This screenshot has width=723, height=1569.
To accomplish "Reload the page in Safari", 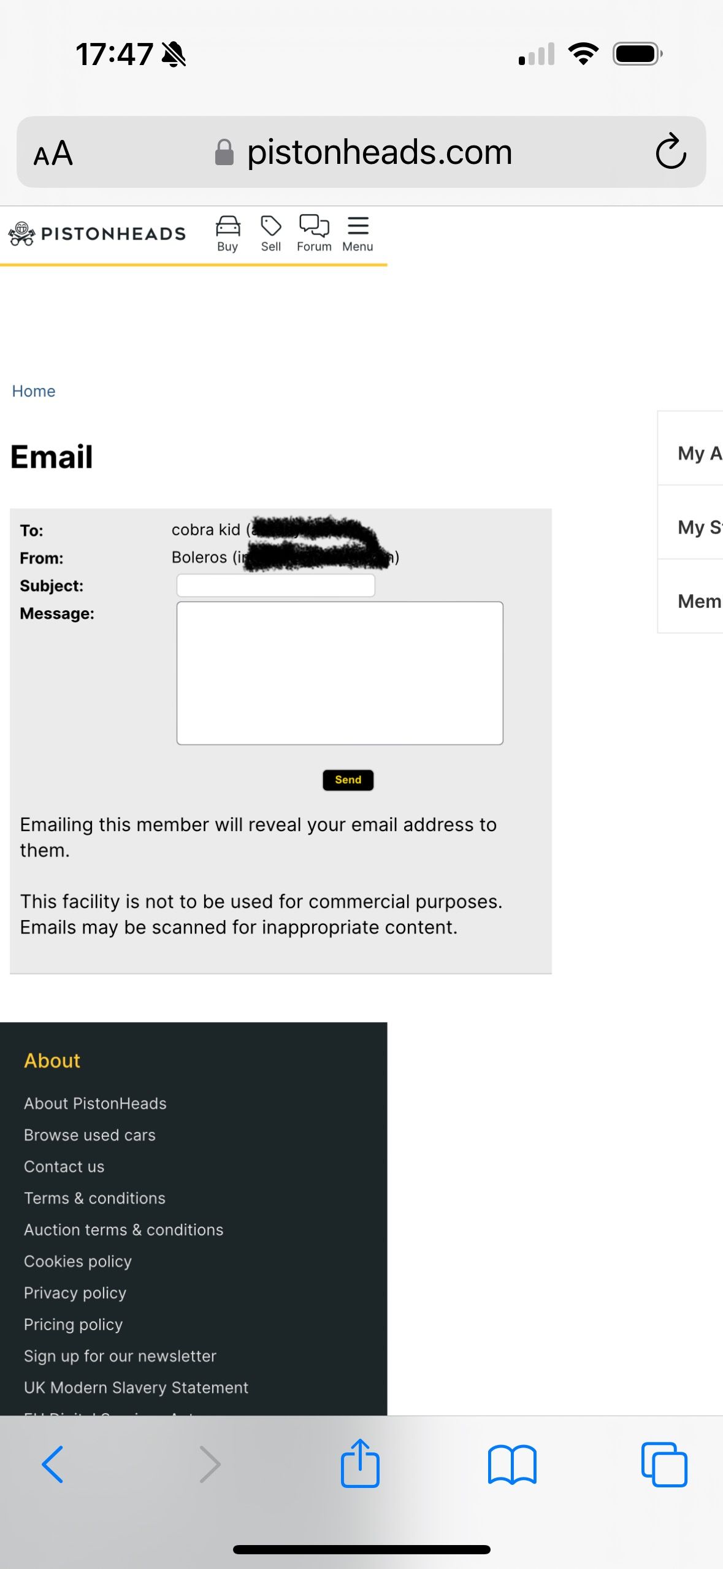I will click(670, 152).
